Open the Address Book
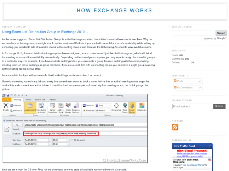 pos(61,108)
